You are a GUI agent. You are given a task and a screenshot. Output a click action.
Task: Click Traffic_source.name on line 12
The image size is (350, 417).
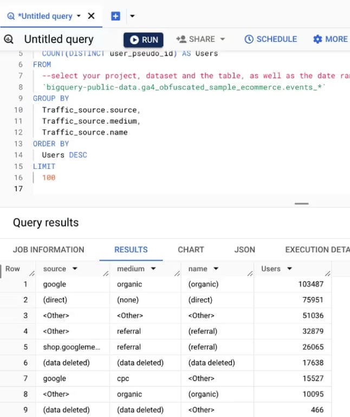tap(85, 132)
